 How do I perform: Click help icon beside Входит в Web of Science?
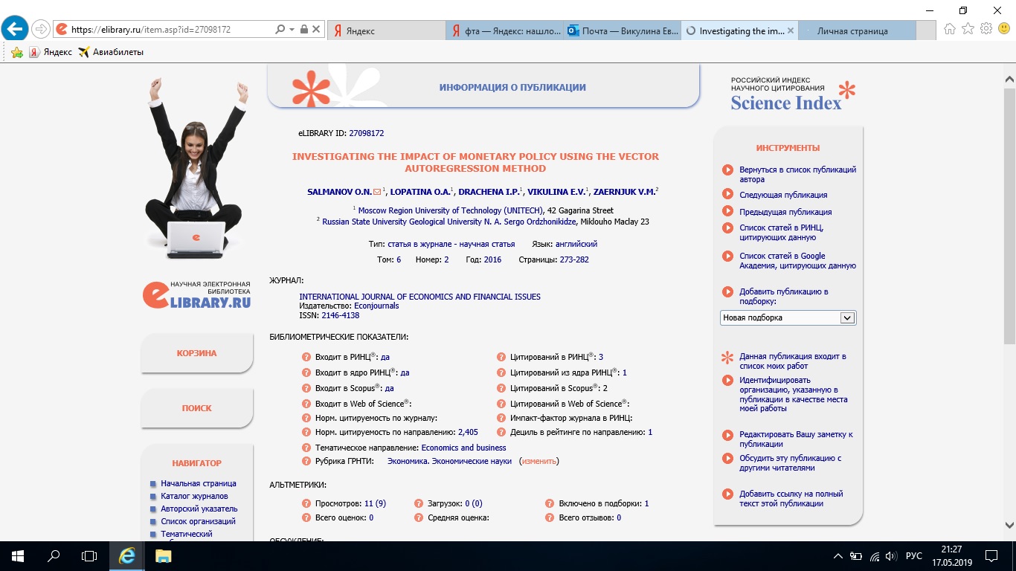pyautogui.click(x=306, y=404)
